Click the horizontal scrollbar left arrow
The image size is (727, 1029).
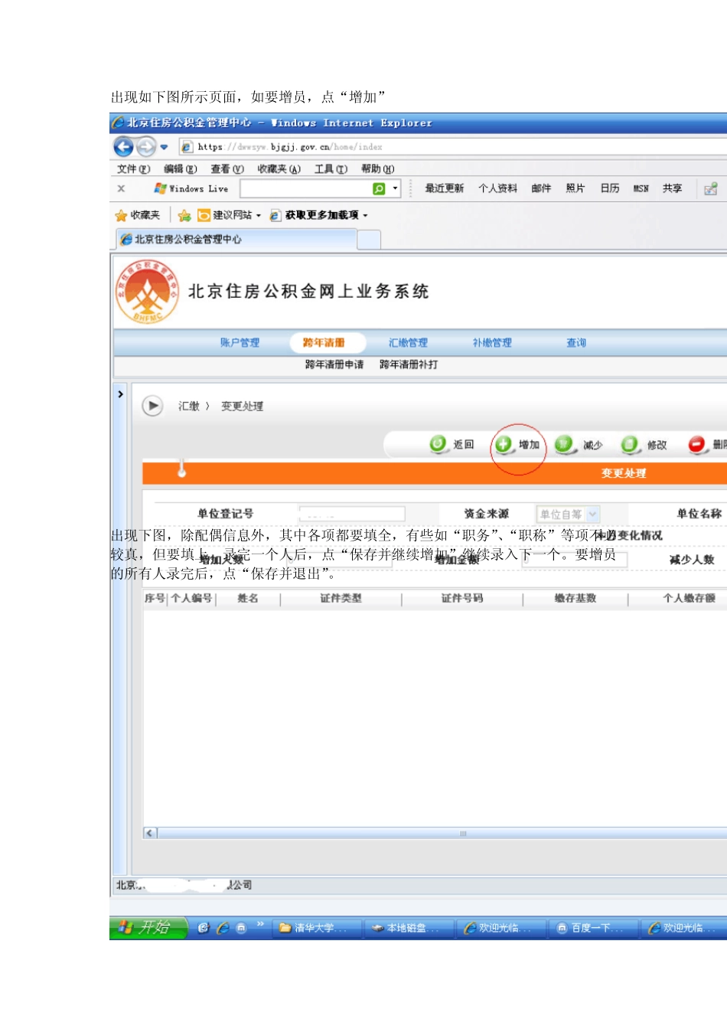coord(150,833)
